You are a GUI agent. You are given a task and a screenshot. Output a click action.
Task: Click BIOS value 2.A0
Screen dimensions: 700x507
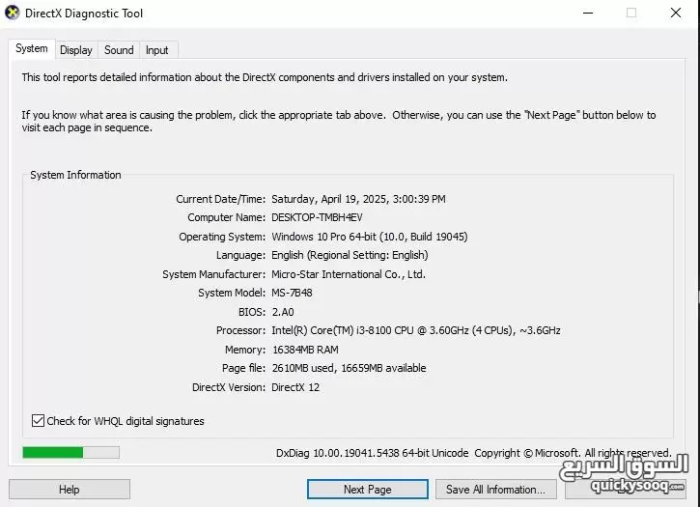283,312
